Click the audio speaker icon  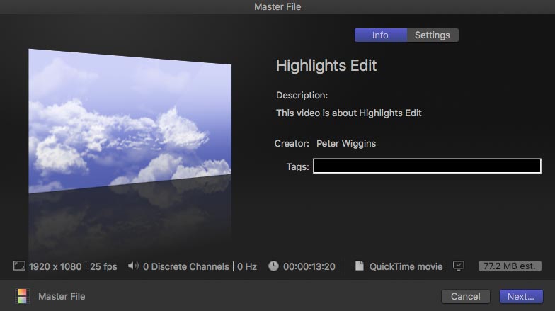coord(133,266)
